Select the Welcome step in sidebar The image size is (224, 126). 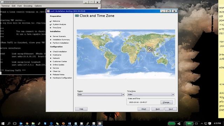(x=56, y=21)
